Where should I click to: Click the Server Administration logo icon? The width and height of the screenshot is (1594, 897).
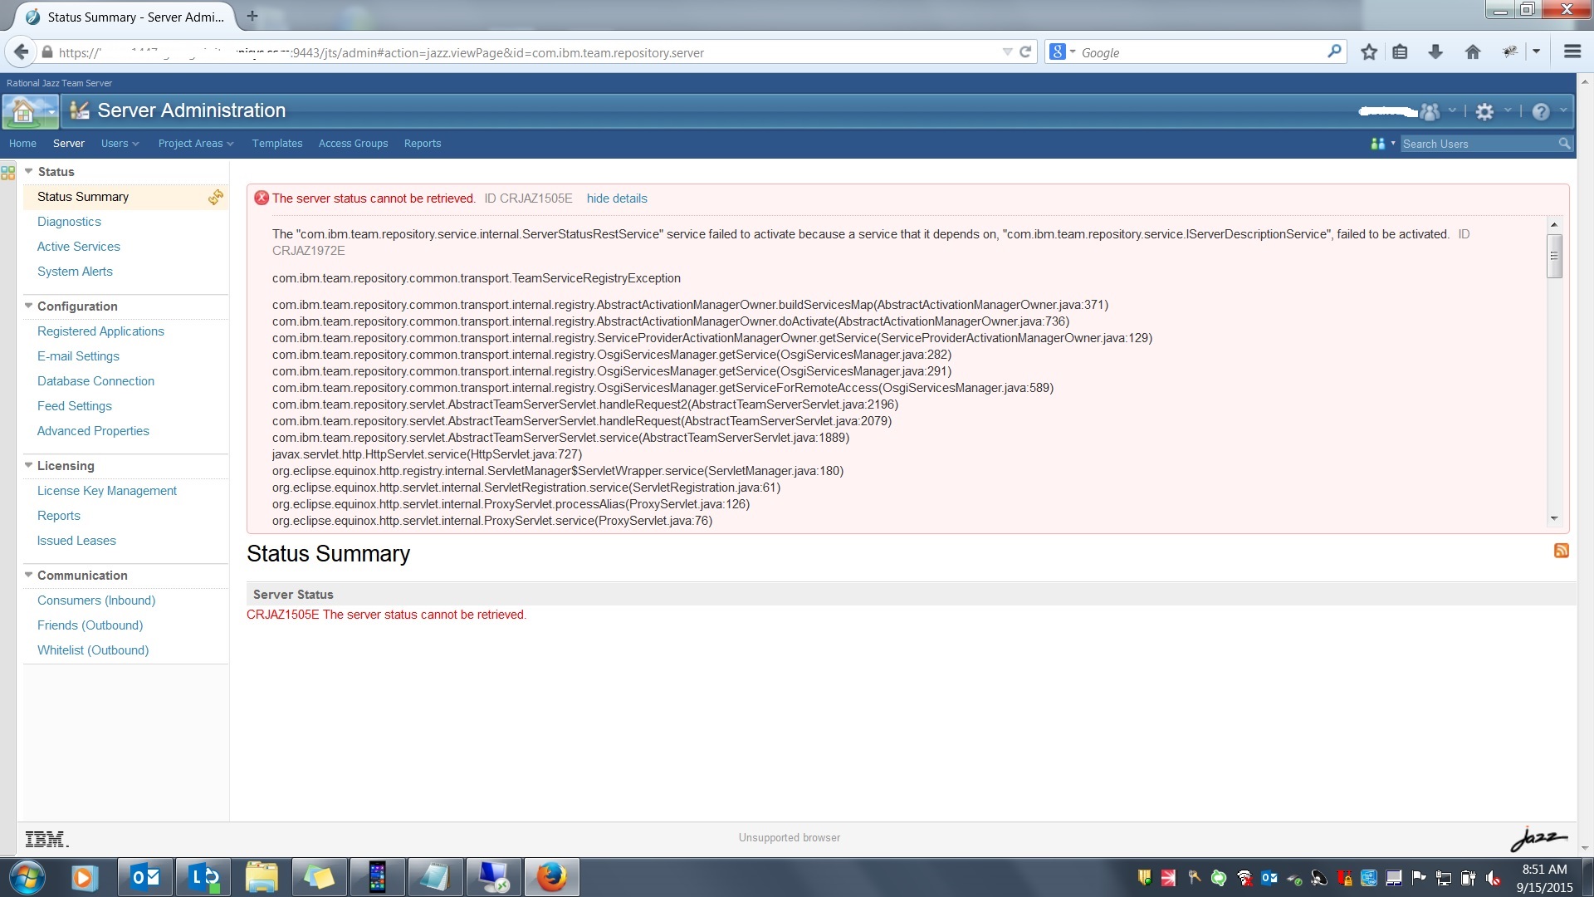click(81, 110)
